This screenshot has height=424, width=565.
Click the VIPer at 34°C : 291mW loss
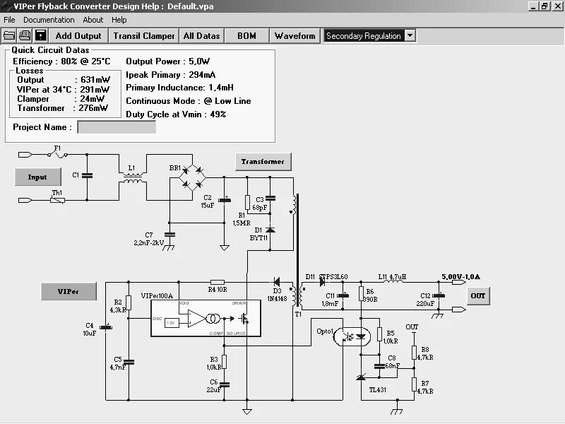63,89
